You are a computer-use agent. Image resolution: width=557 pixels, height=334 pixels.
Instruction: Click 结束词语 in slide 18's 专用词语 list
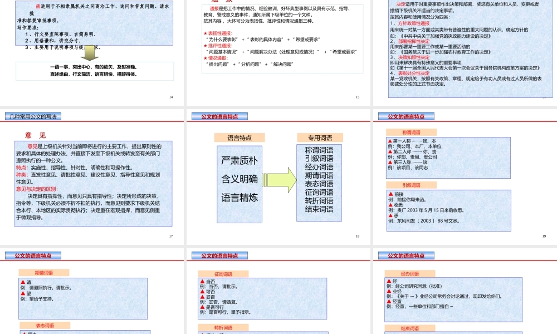point(319,209)
